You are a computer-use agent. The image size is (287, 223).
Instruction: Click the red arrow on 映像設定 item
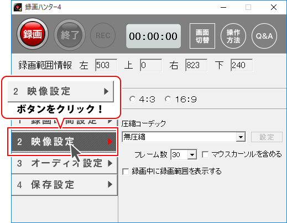[x=110, y=142]
